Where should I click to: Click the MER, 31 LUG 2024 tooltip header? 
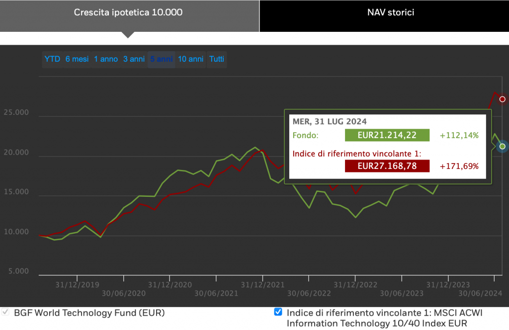pos(330,121)
